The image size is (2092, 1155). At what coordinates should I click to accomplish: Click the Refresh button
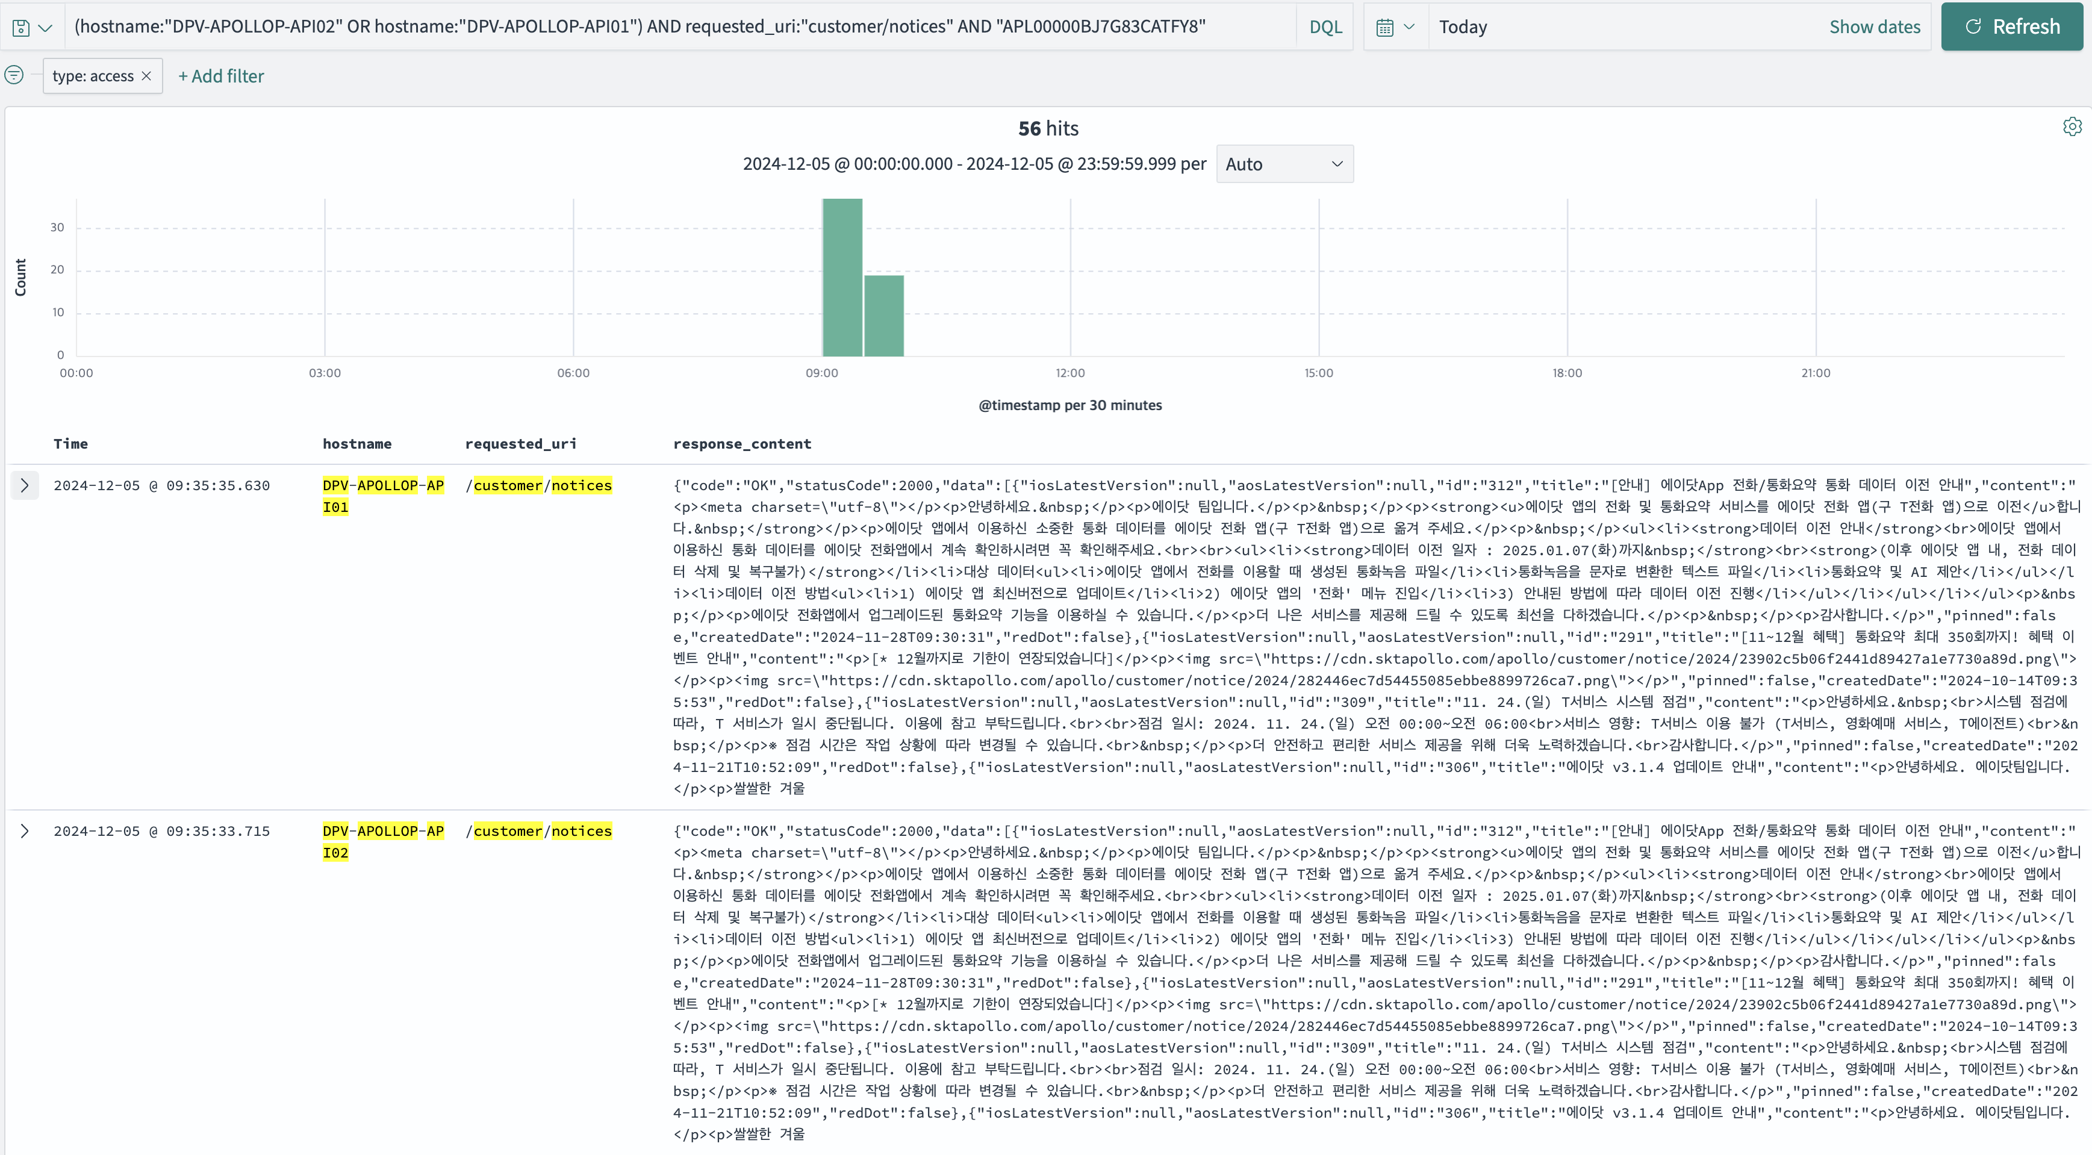click(2011, 27)
